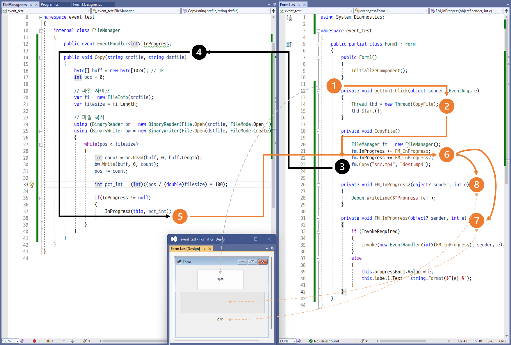Viewport: 511px width, 345px height.
Task: Click the warning count indicator in left editor
Action: coord(50,341)
